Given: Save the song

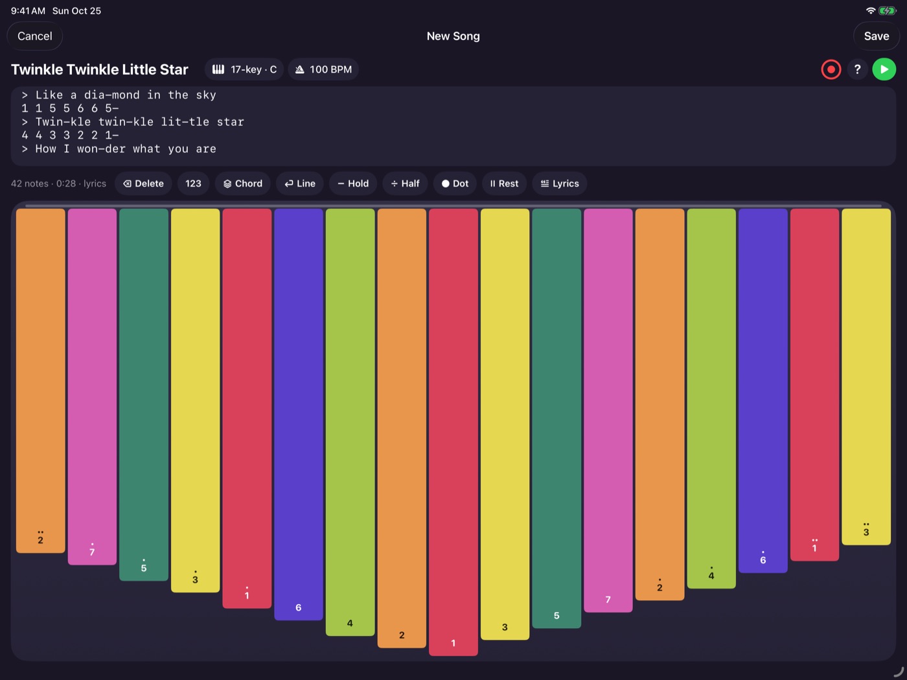Looking at the screenshot, I should coord(877,36).
